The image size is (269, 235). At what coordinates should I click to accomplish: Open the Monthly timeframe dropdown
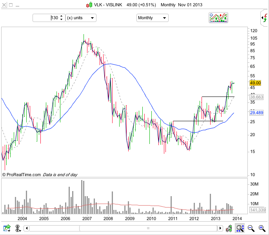(x=152, y=18)
